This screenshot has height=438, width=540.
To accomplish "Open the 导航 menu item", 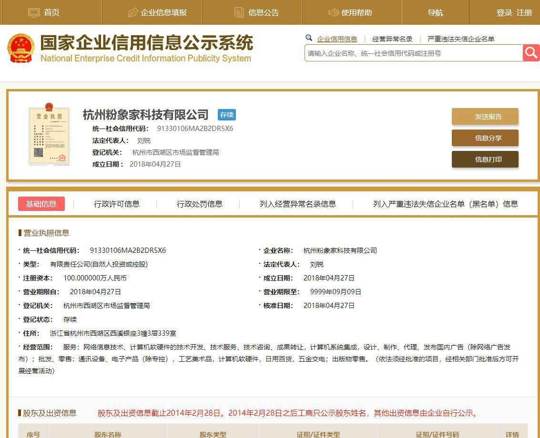I will [x=435, y=13].
